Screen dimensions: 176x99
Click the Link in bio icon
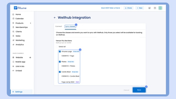[13, 66]
